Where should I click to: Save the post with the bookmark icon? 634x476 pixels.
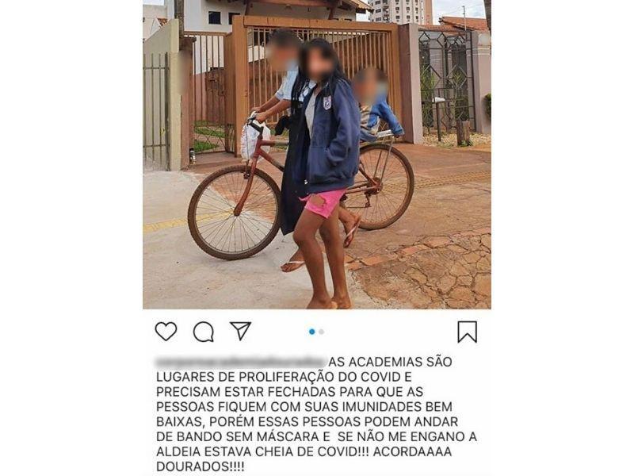click(467, 332)
